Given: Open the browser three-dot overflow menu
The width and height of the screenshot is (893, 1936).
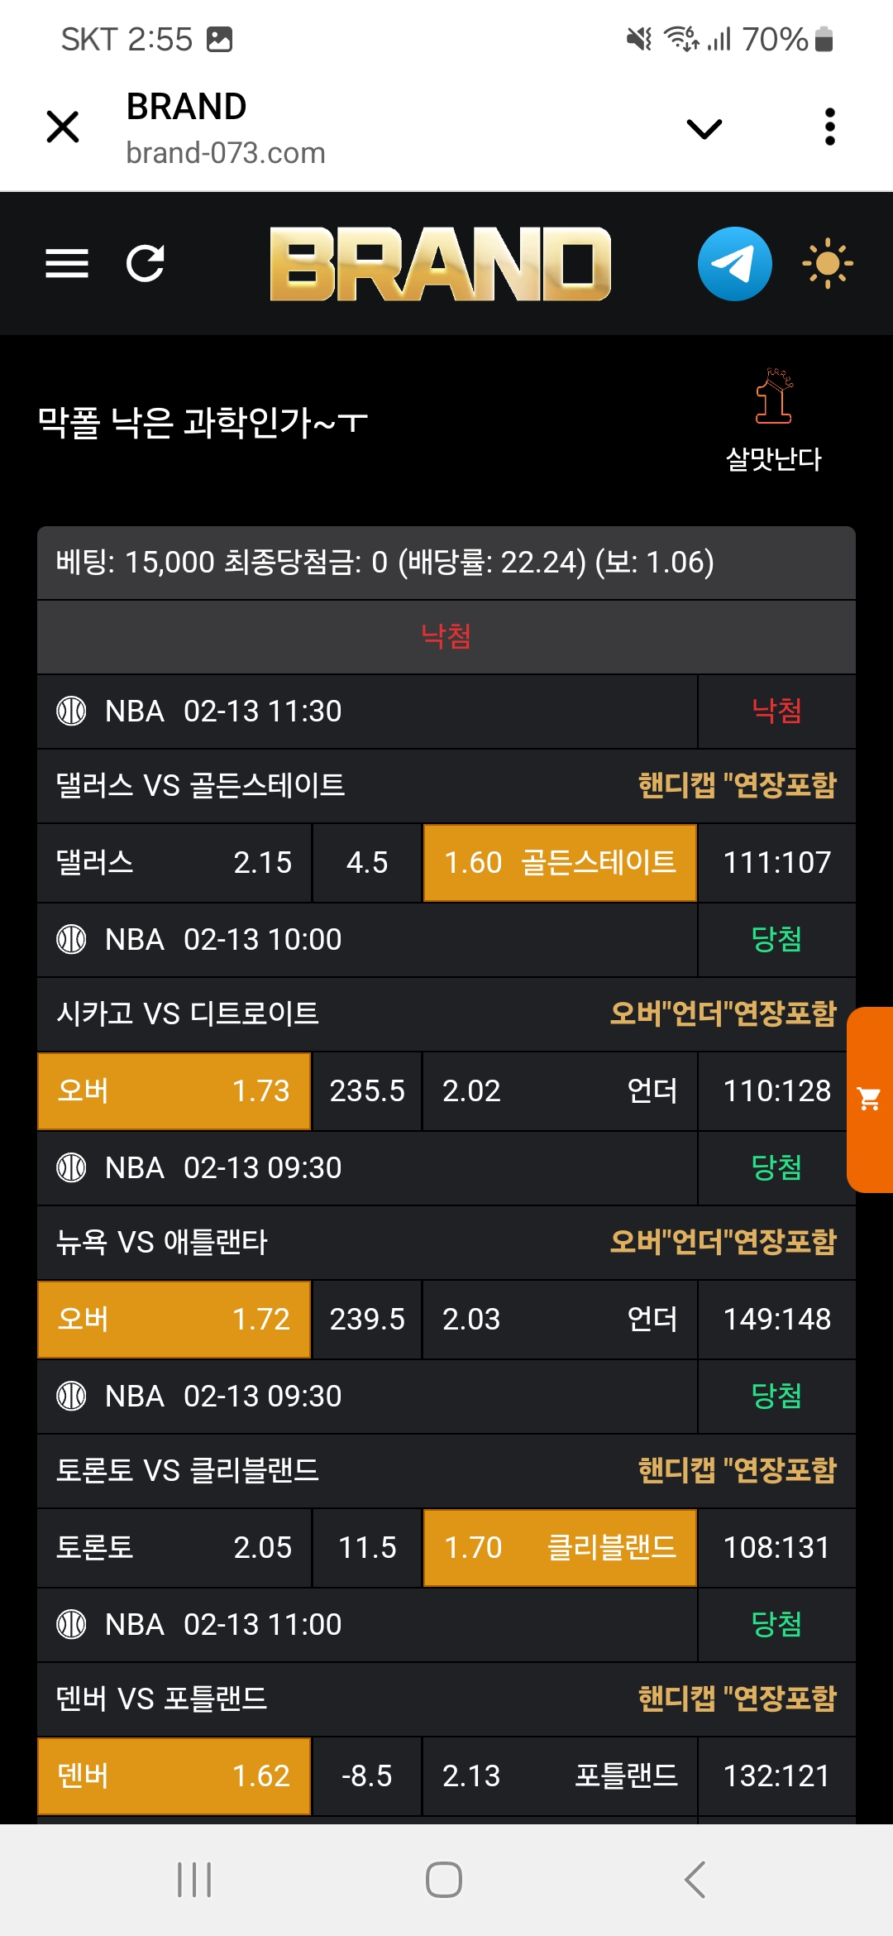Looking at the screenshot, I should tap(830, 127).
